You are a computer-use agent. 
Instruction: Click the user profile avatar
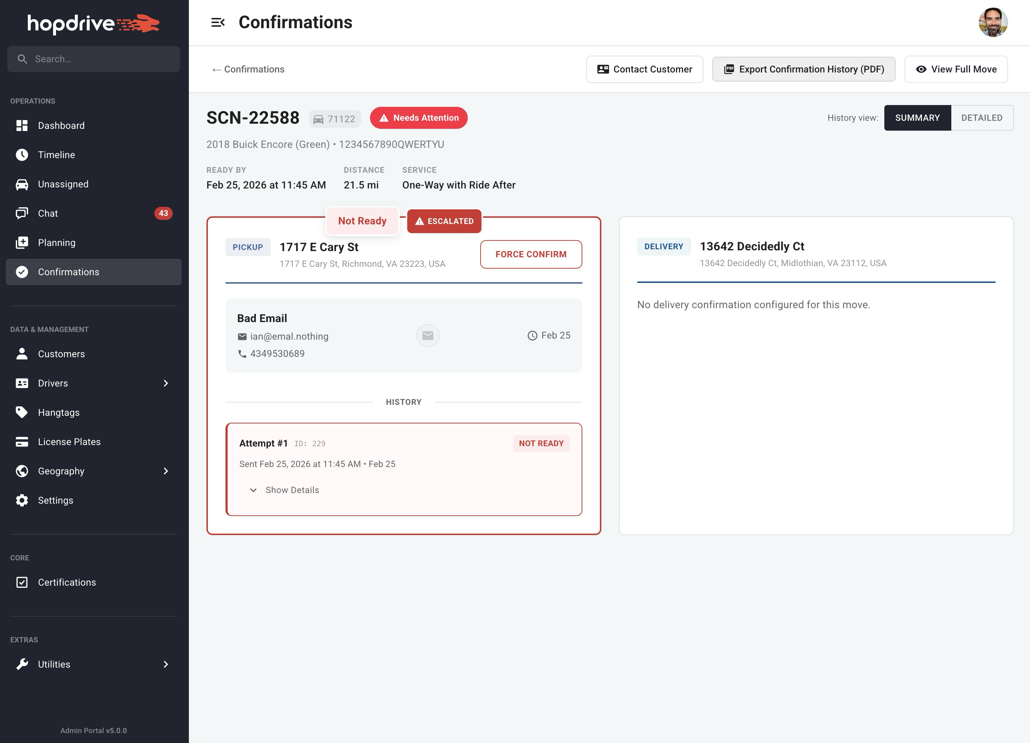click(993, 22)
